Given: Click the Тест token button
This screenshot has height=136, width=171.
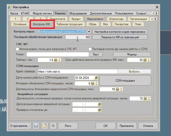Looking at the screenshot, I should (96, 54).
